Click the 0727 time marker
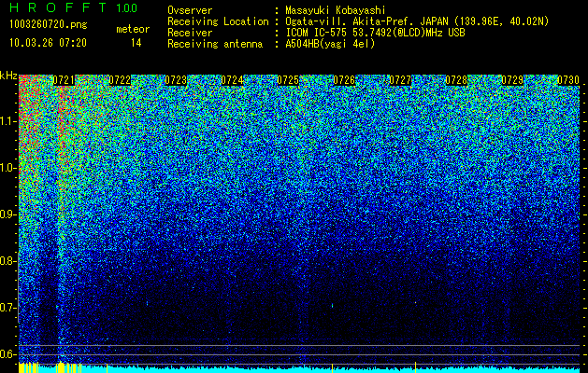This screenshot has width=588, height=373. click(400, 80)
